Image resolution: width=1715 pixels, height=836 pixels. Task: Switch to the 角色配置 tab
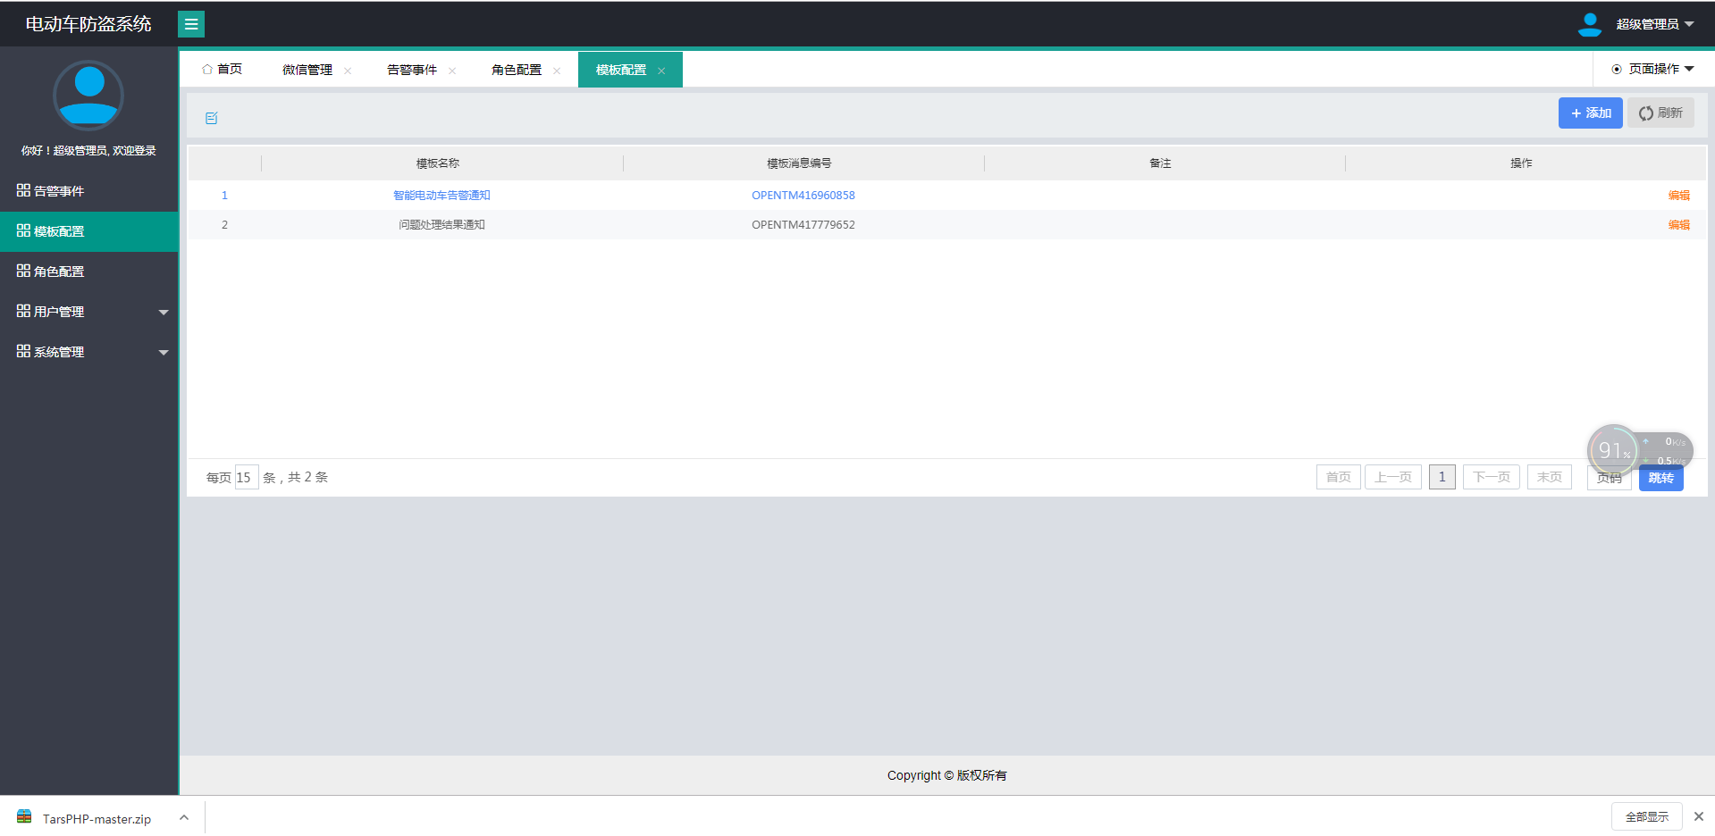517,70
